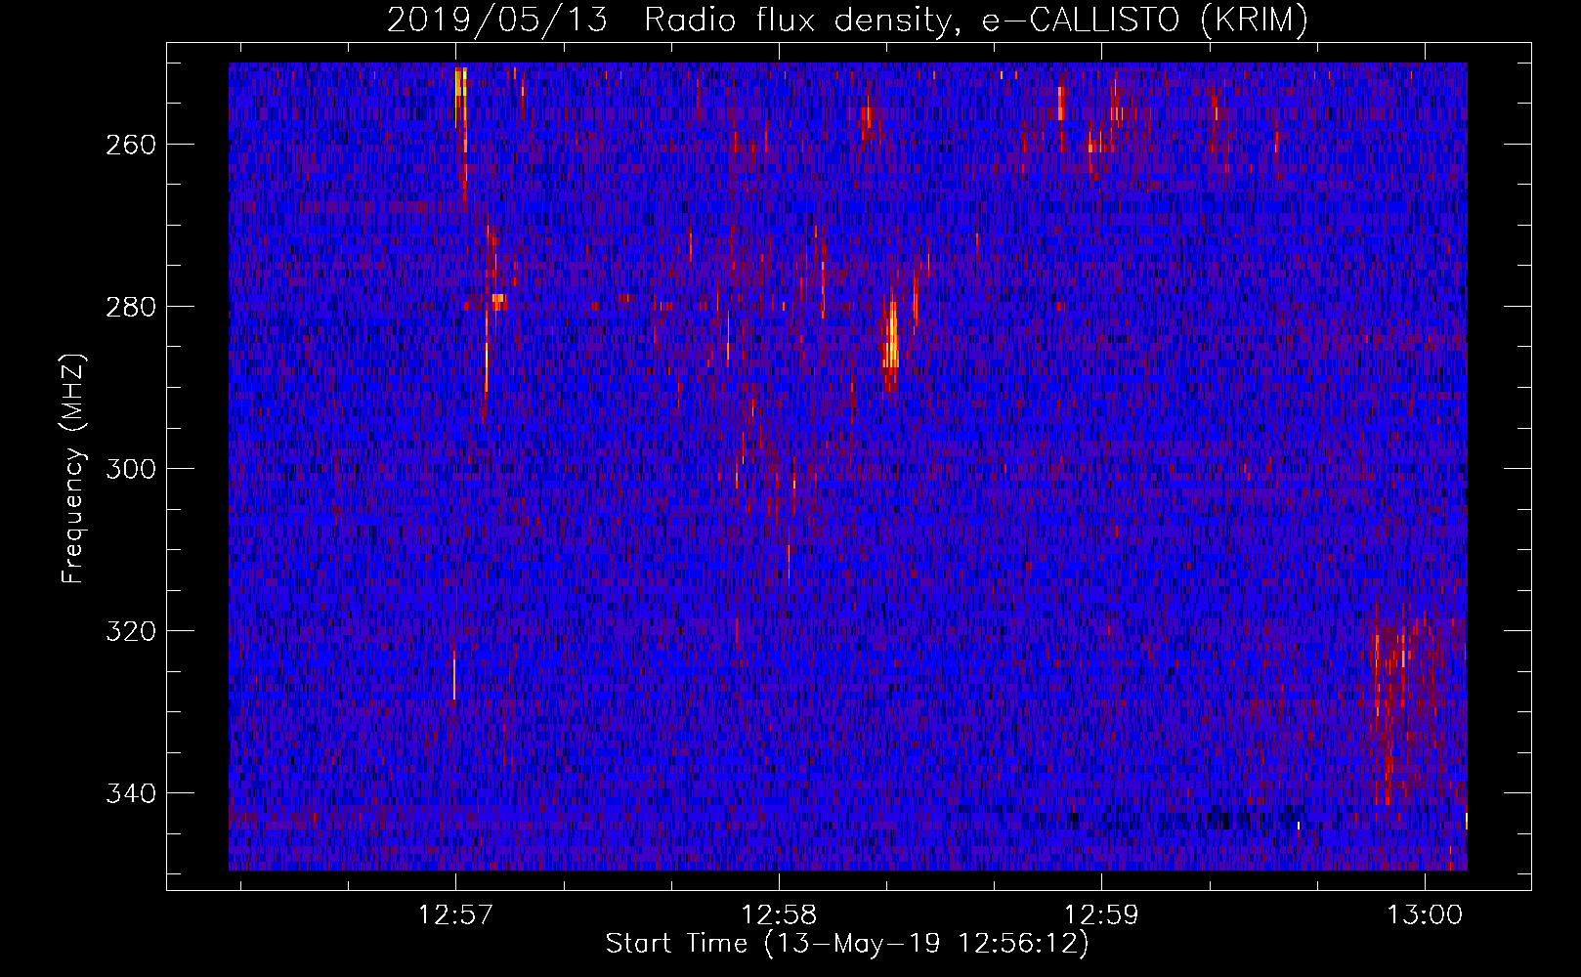The width and height of the screenshot is (1581, 977).
Task: Click the 12:57 time tick label
Action: [455, 914]
